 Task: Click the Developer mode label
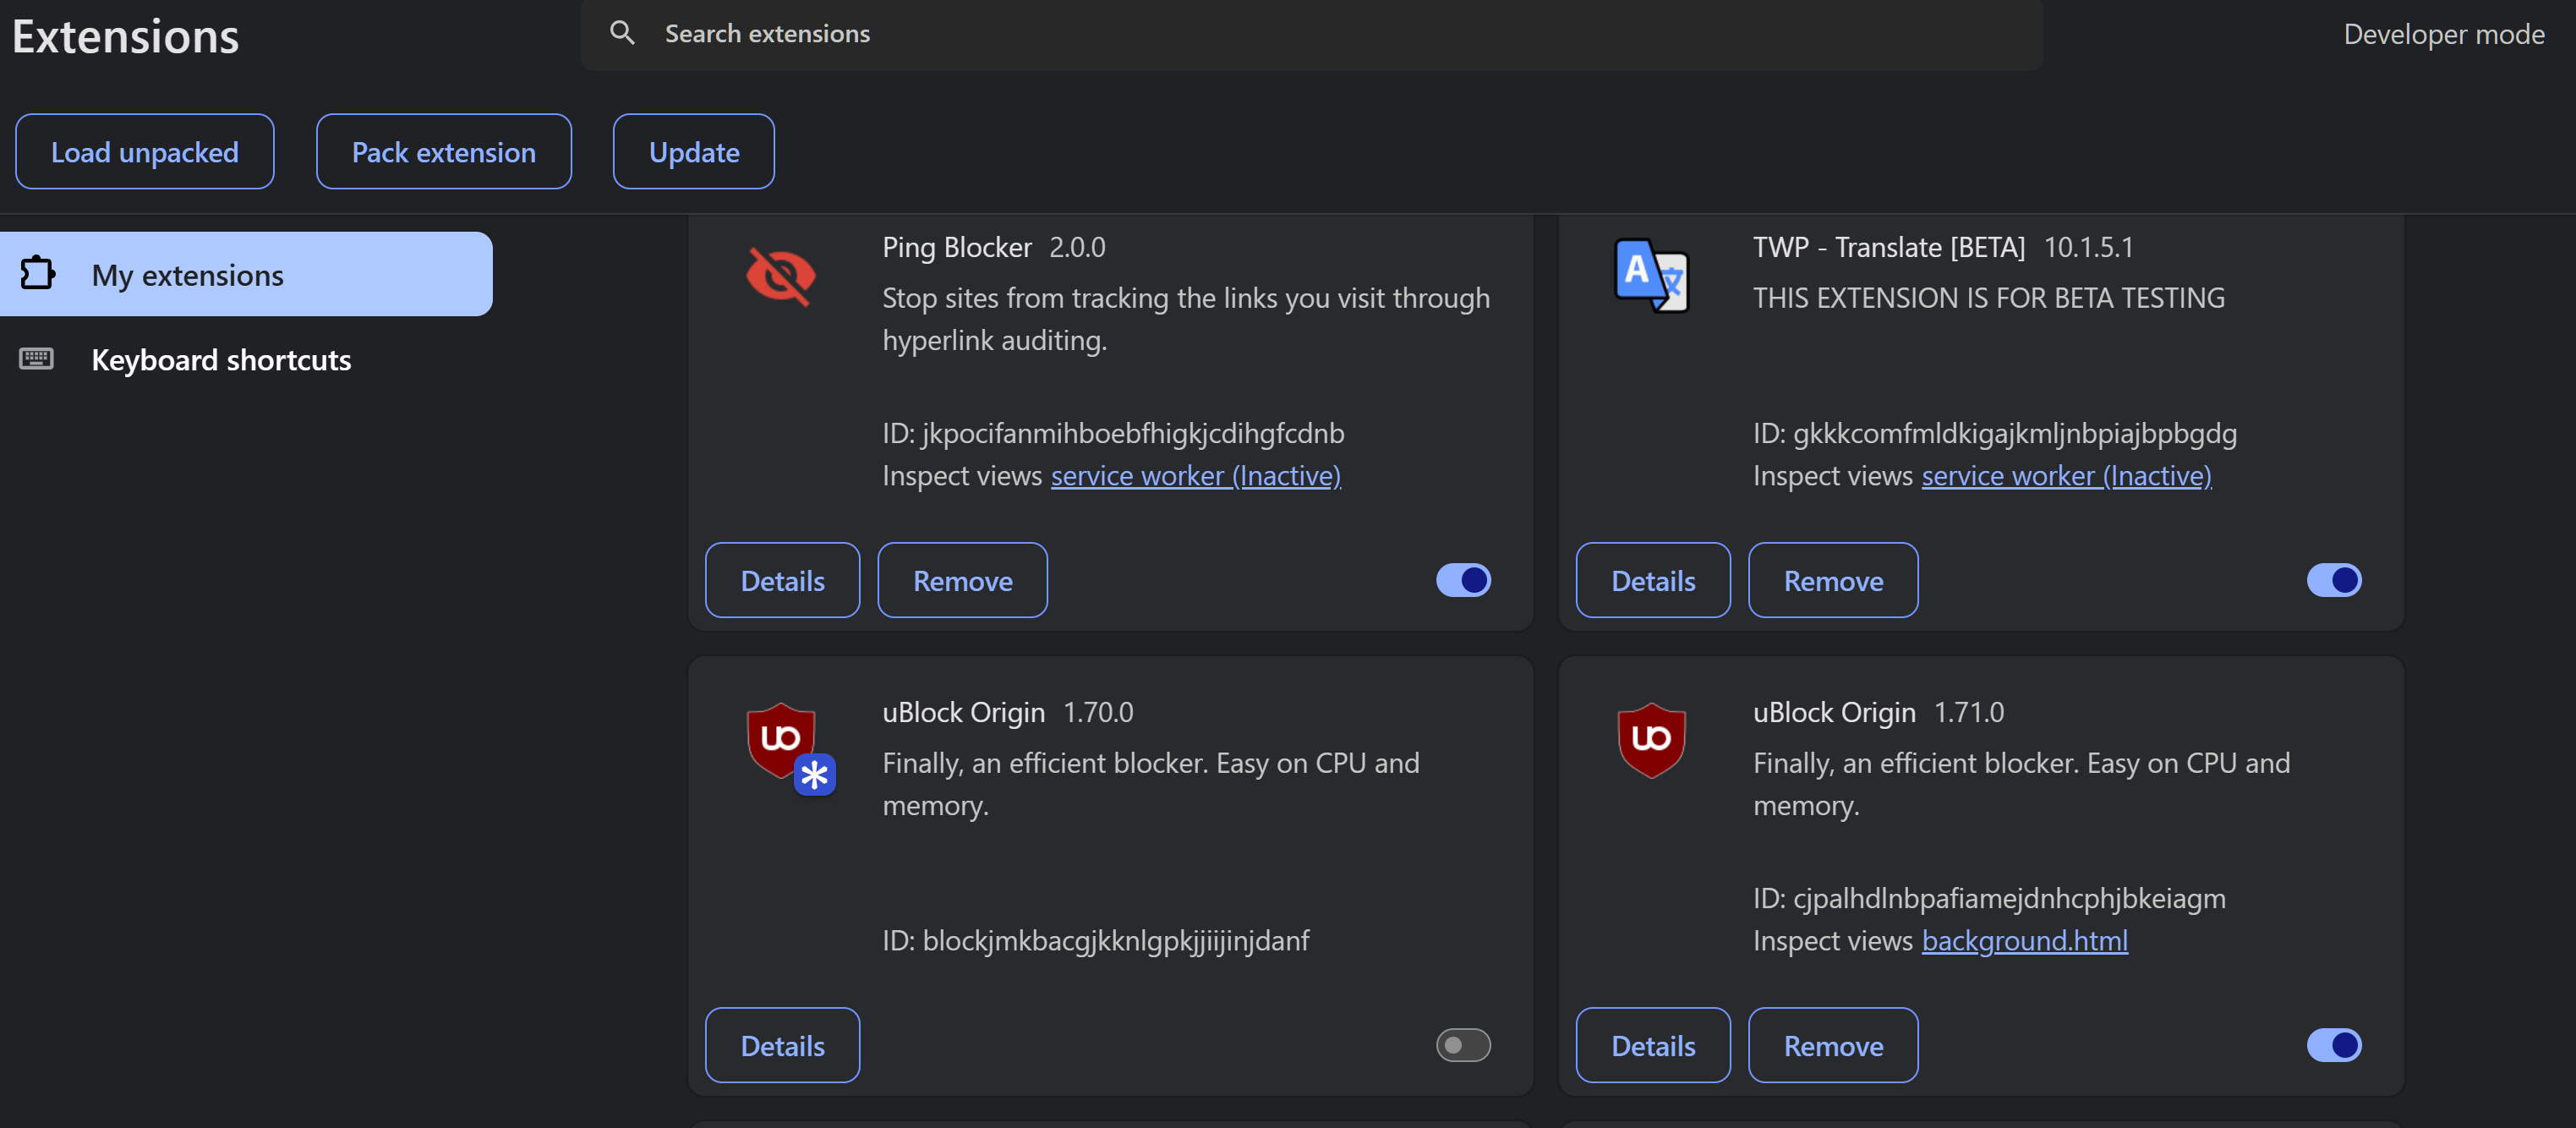(2444, 34)
